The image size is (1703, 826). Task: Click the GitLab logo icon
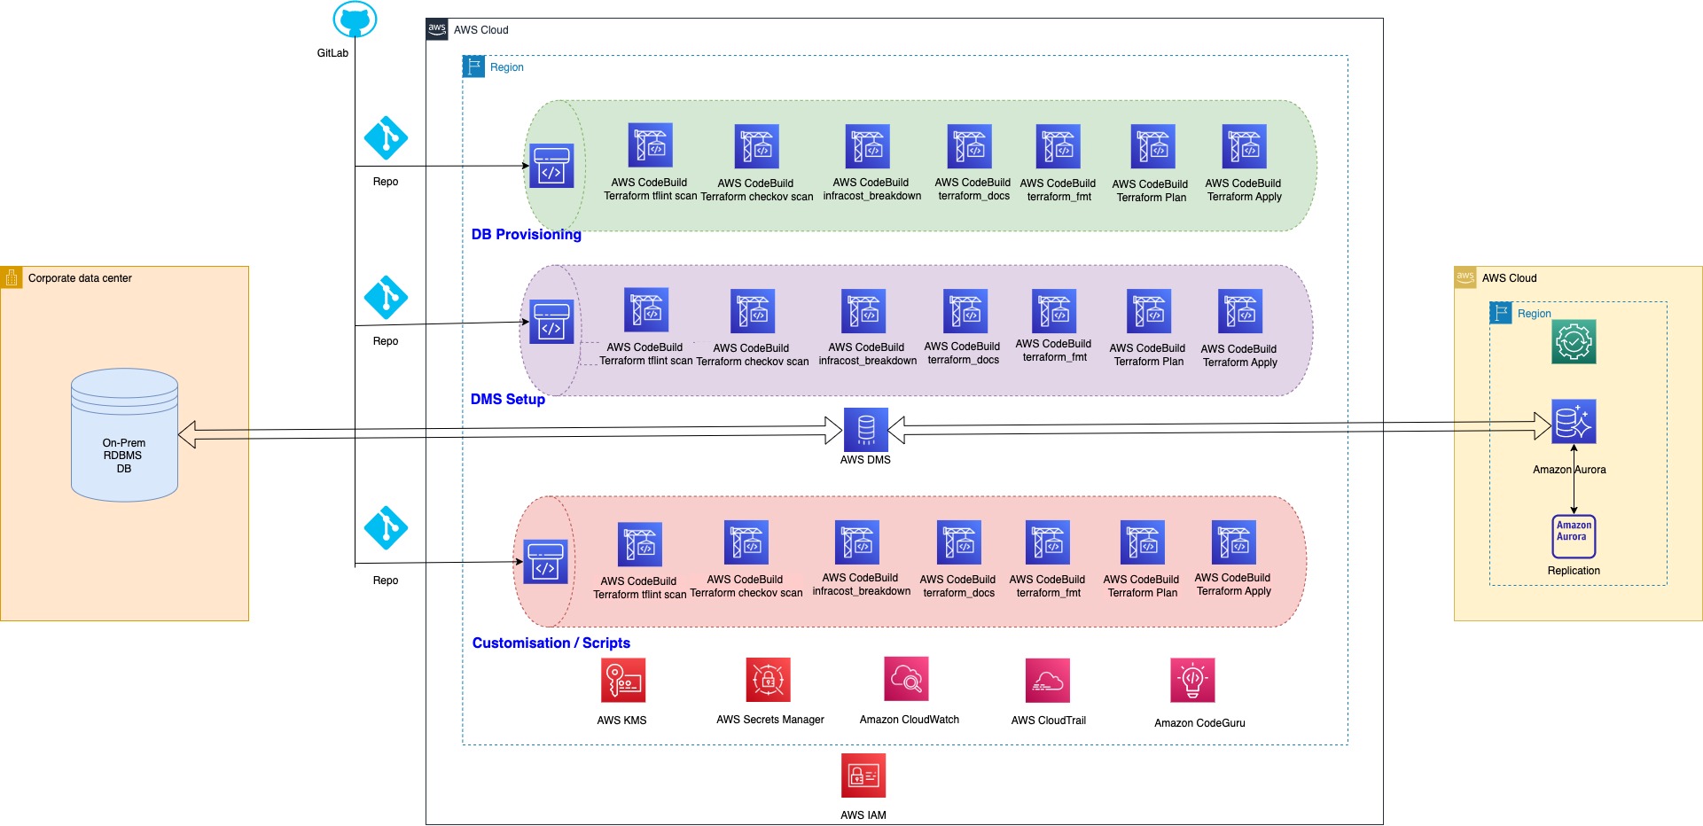(x=355, y=19)
